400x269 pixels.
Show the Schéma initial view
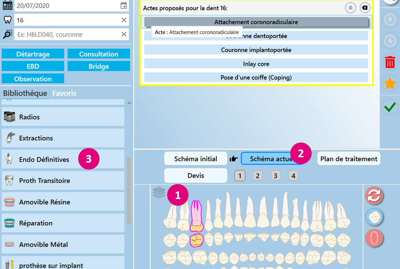[x=196, y=159]
